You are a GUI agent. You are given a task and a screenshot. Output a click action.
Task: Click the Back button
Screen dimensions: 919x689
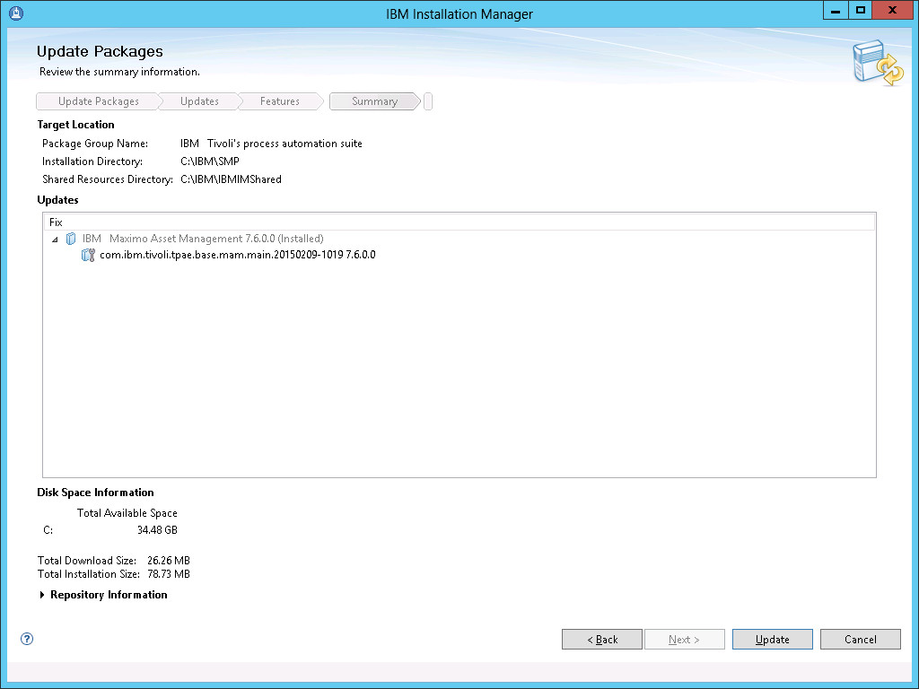602,639
